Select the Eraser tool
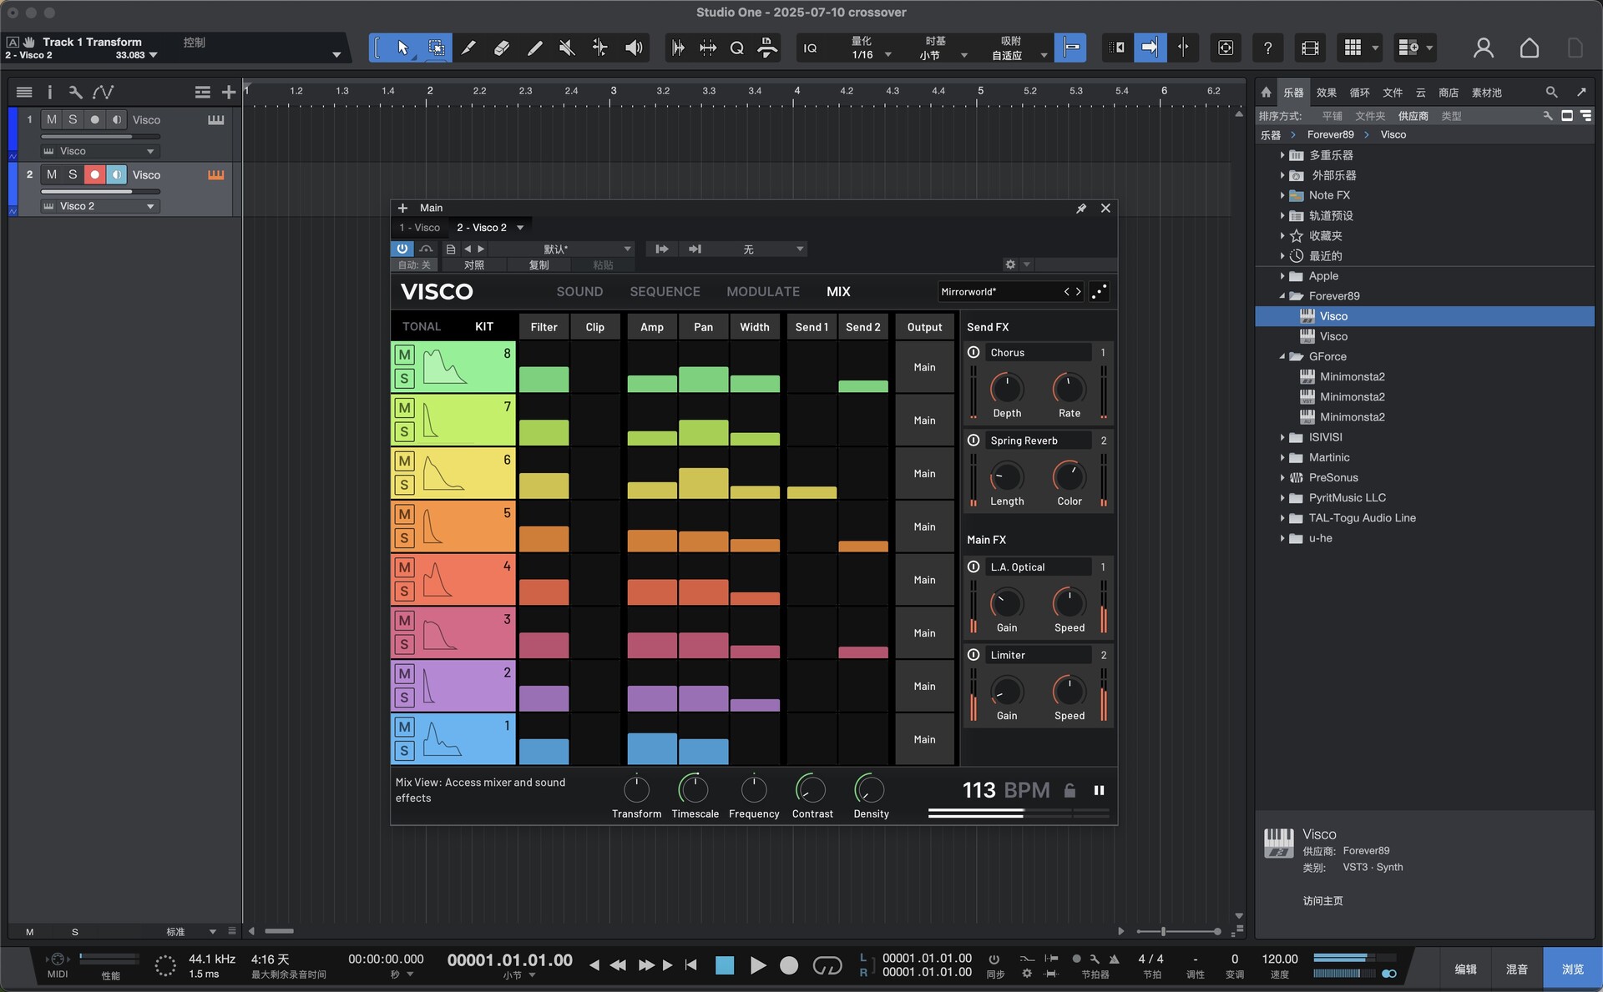This screenshot has width=1603, height=992. tap(501, 48)
